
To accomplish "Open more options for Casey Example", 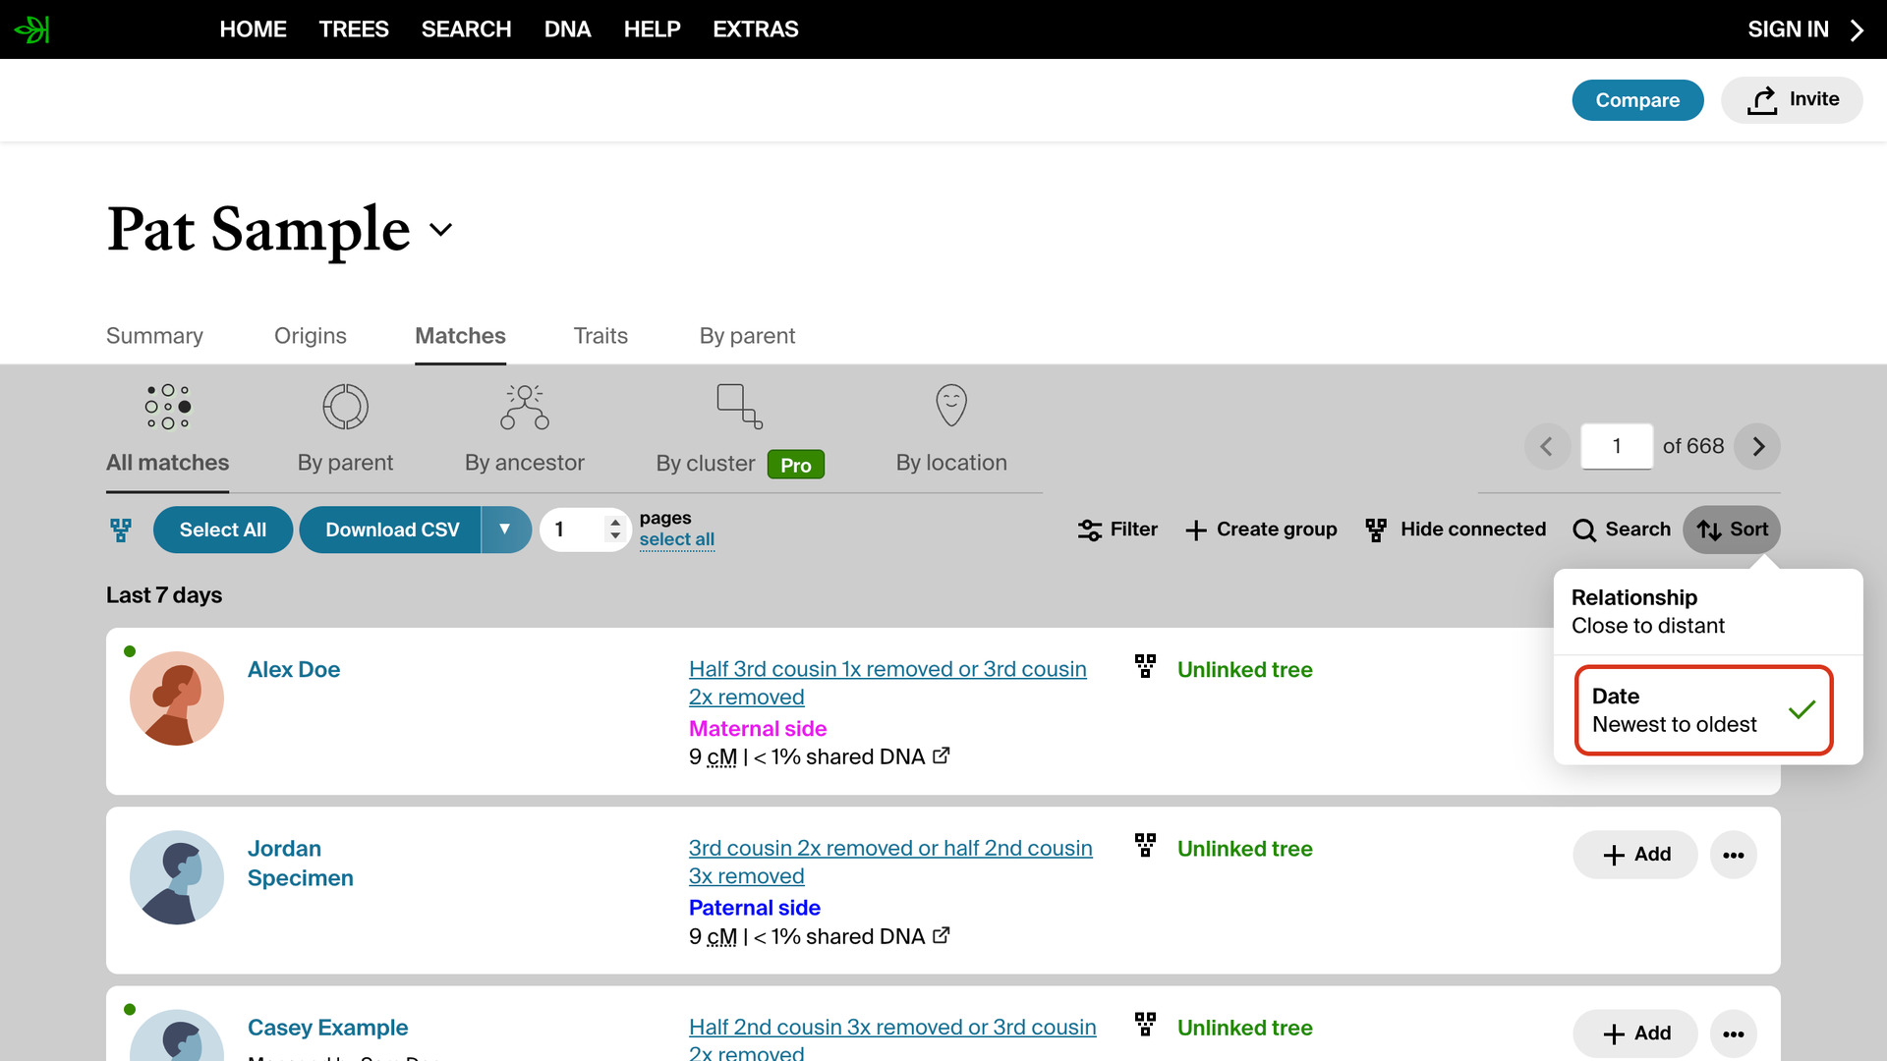I will pyautogui.click(x=1734, y=1033).
